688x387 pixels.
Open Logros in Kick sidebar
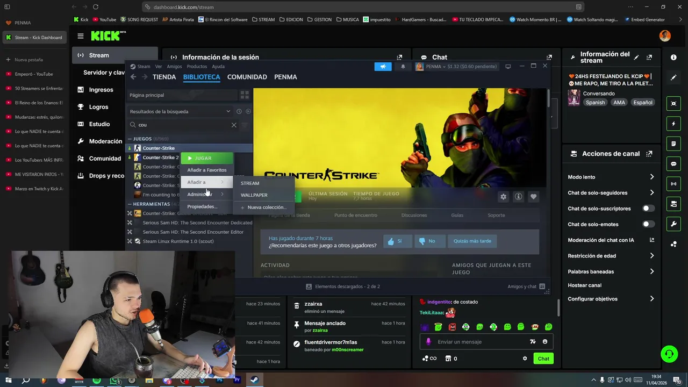(x=98, y=107)
